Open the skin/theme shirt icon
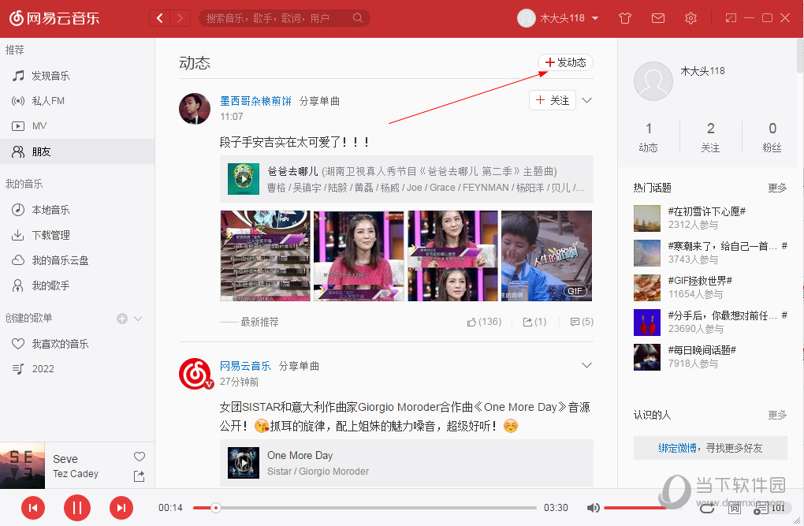The image size is (804, 526). [624, 17]
